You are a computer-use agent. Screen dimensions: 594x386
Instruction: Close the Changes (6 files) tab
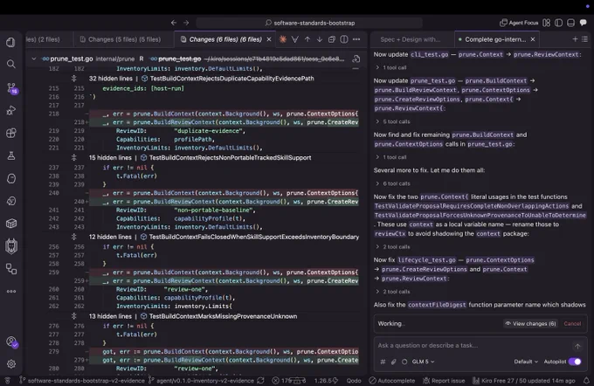click(269, 39)
